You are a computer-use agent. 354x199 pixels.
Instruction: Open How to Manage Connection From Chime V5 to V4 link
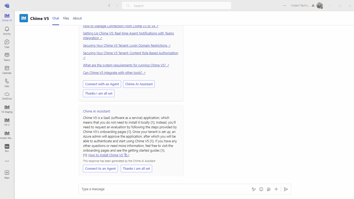pyautogui.click(x=121, y=26)
